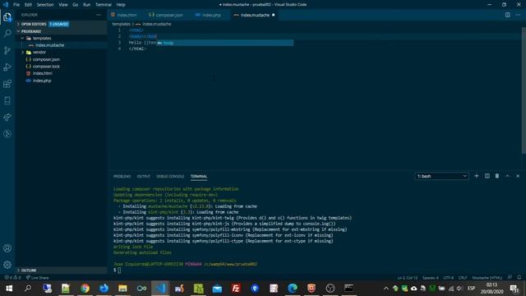
Task: Open FileZilla from taskbar
Action: [236, 289]
